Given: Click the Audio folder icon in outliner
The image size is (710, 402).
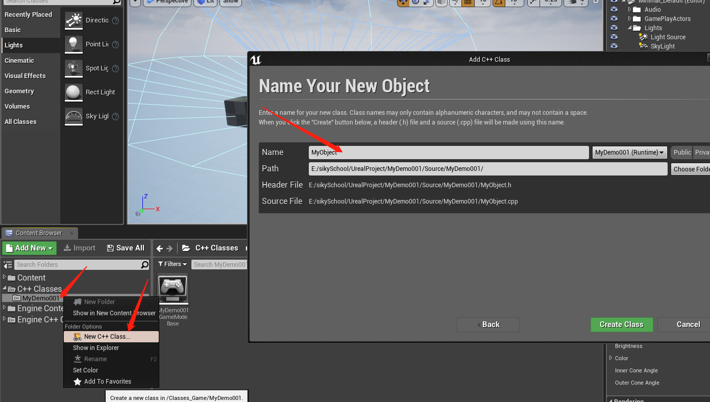Looking at the screenshot, I should pyautogui.click(x=637, y=10).
